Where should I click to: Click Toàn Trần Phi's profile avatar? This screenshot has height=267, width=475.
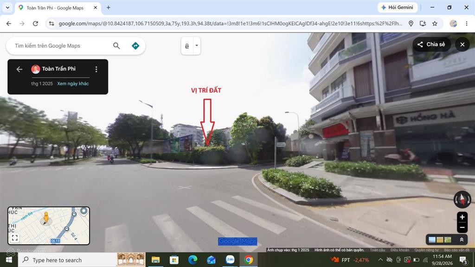point(35,70)
